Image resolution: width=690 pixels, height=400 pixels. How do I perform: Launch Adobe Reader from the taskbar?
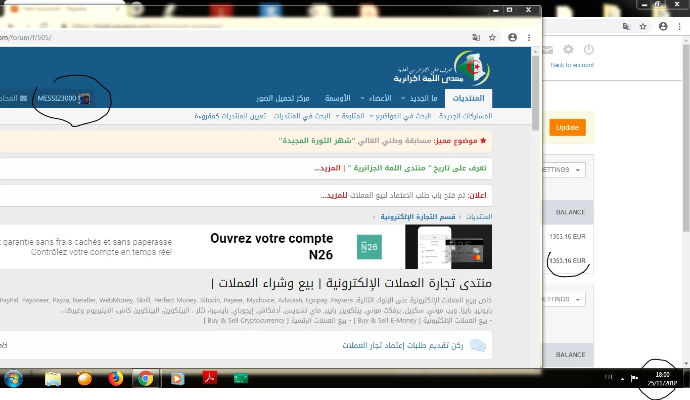point(210,378)
